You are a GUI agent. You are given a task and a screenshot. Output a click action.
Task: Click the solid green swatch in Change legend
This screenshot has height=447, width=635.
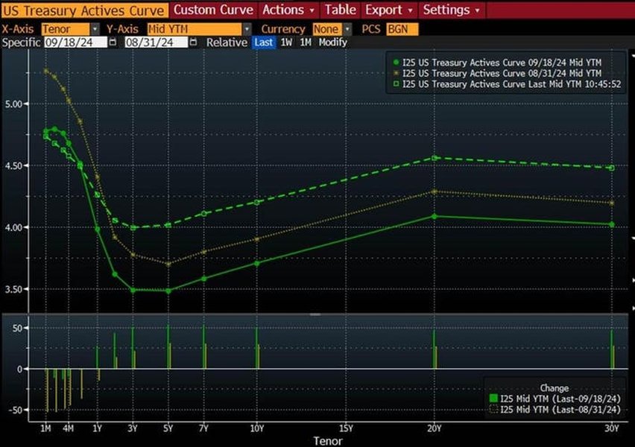click(x=493, y=399)
